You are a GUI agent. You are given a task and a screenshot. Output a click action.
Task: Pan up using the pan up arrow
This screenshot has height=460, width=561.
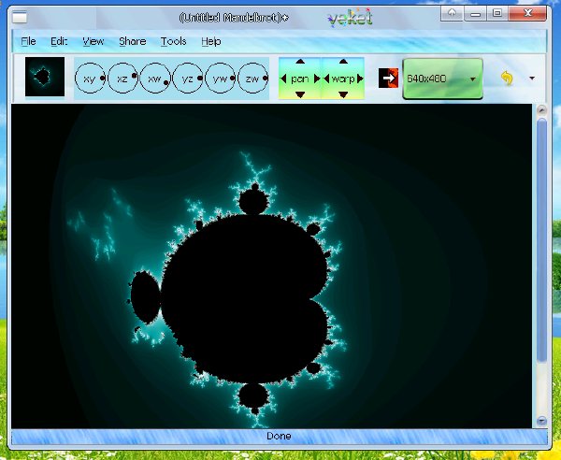tap(300, 62)
